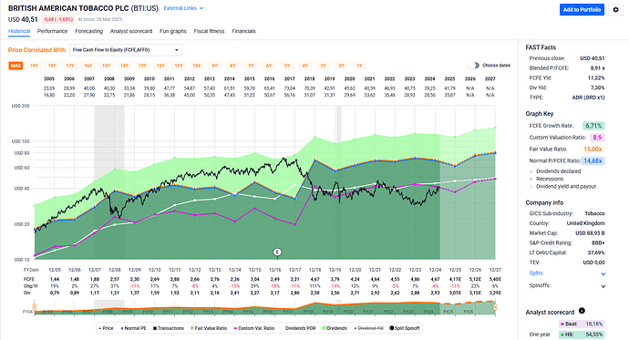Click the Fair Value Ratio 15,00x badge
The image size is (629, 340).
click(593, 149)
